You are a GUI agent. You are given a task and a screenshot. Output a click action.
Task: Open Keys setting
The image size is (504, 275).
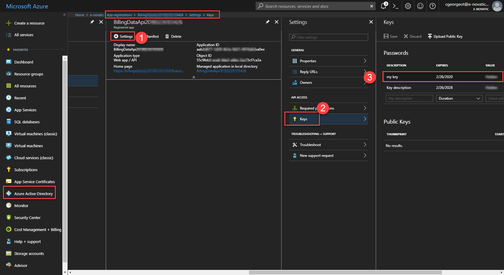(x=328, y=119)
